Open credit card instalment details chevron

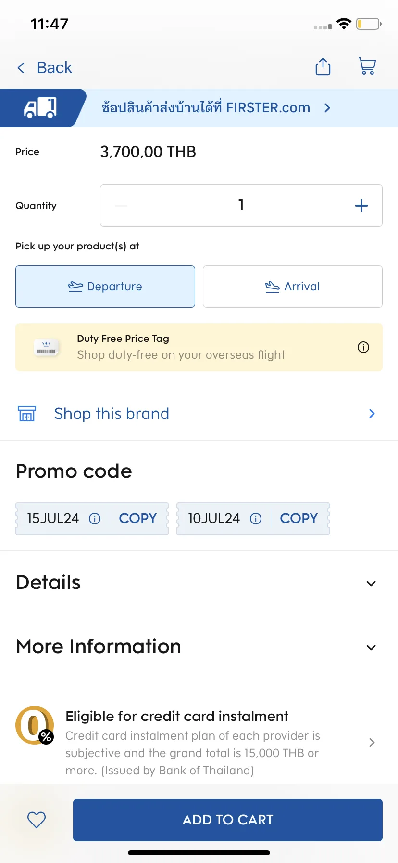(x=372, y=743)
